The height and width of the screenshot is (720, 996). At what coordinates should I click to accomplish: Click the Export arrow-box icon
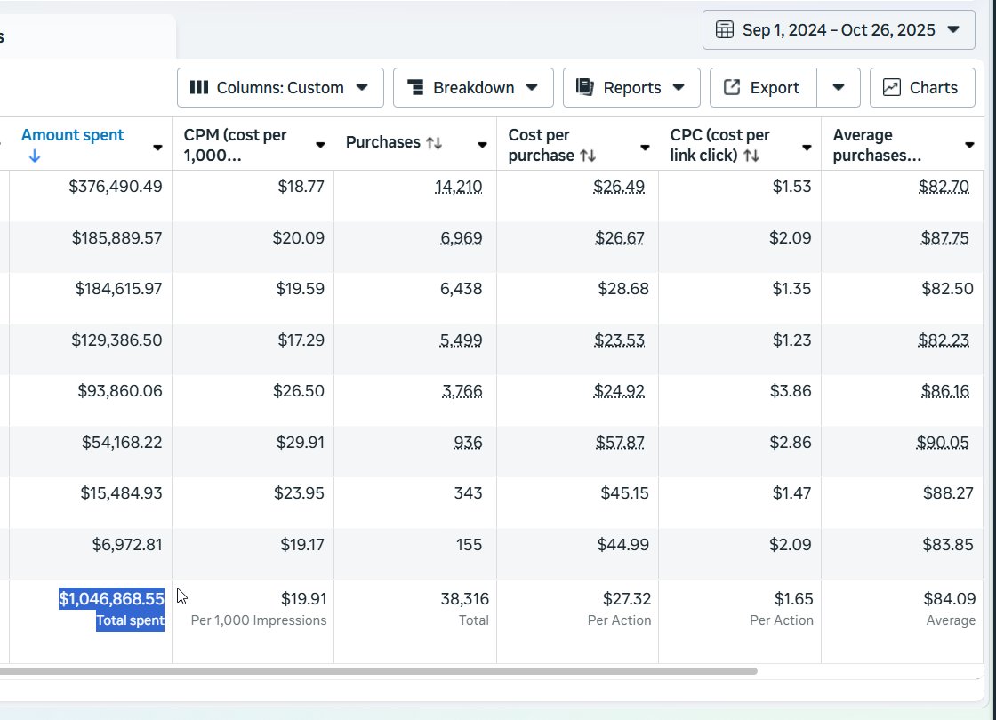click(x=732, y=87)
